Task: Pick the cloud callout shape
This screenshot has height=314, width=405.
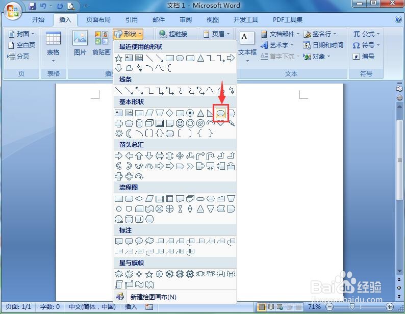Action: [149, 241]
